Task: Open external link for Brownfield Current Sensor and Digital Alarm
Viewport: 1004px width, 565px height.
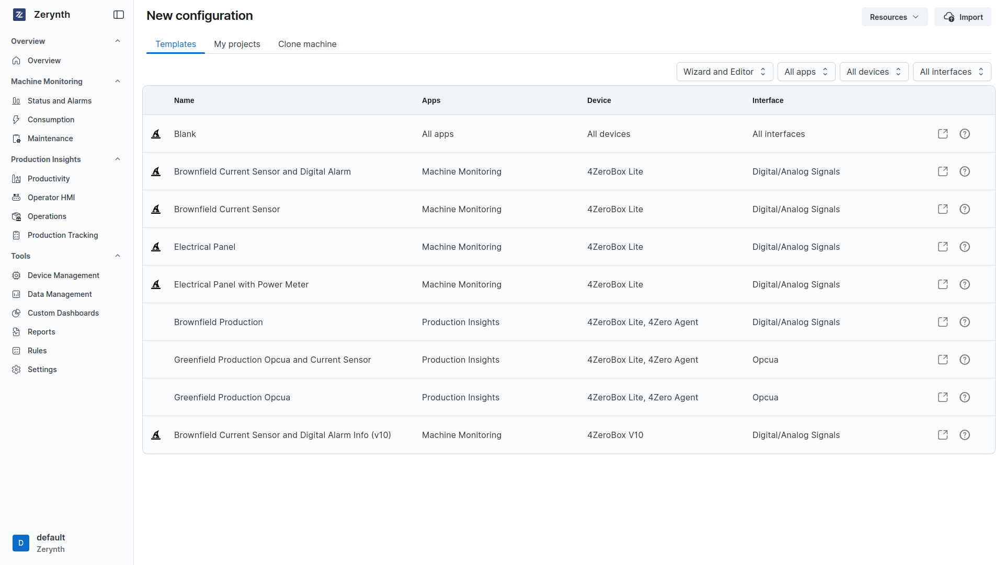Action: pyautogui.click(x=943, y=171)
